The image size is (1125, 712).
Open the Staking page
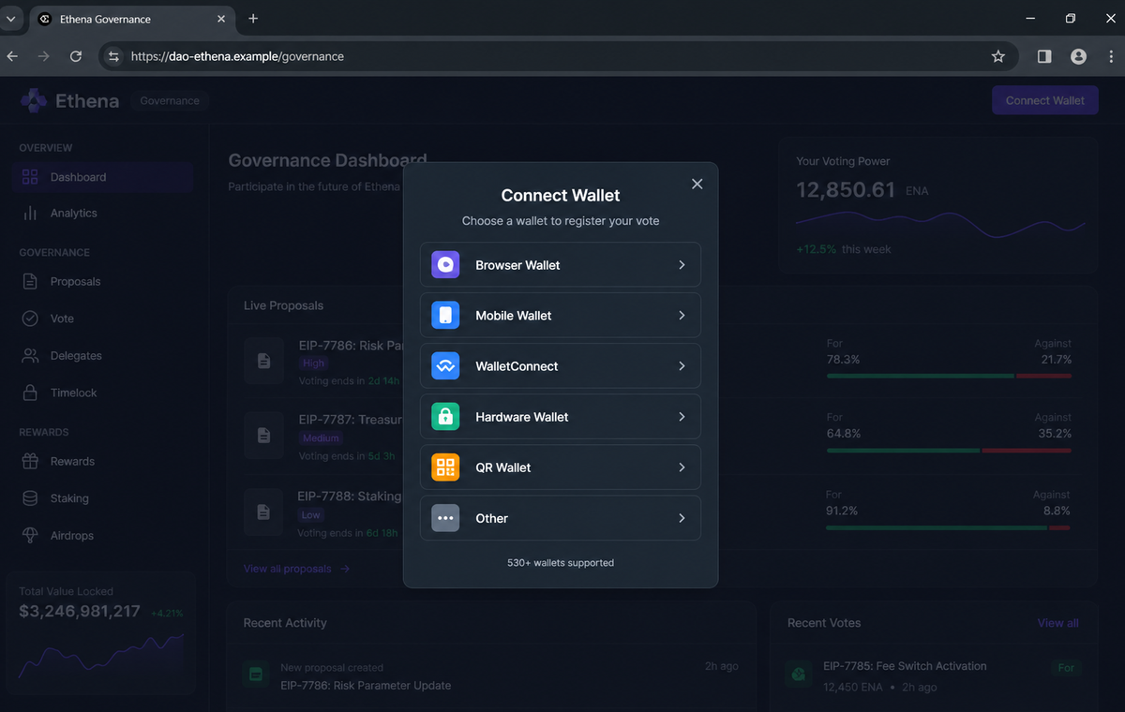click(x=103, y=498)
